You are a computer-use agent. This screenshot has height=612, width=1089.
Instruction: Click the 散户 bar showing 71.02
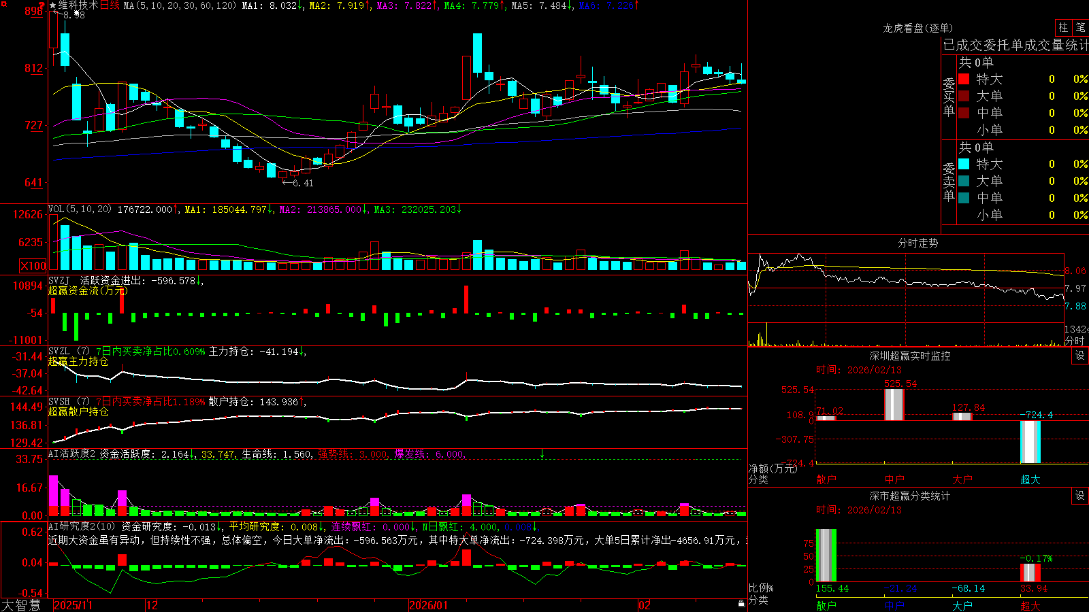pos(826,418)
